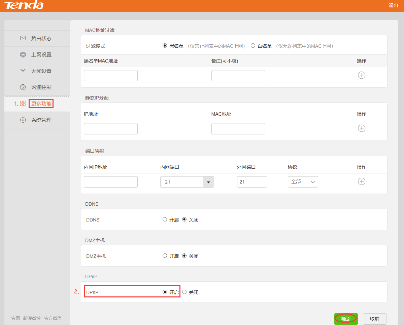Click 退出 to log out
The image size is (404, 325).
(393, 5)
